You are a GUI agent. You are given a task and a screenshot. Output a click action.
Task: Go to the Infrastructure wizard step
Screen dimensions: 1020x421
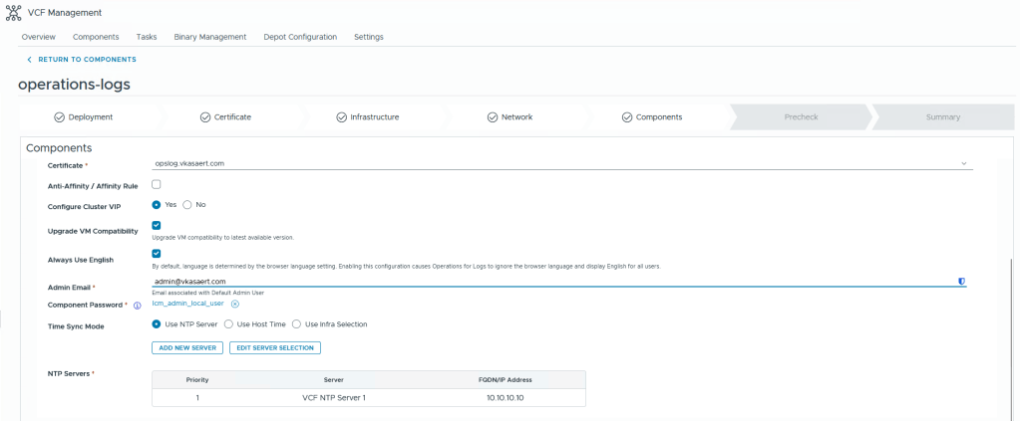pyautogui.click(x=367, y=116)
